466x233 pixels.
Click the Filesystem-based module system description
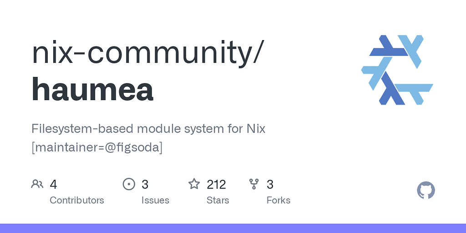click(x=148, y=129)
